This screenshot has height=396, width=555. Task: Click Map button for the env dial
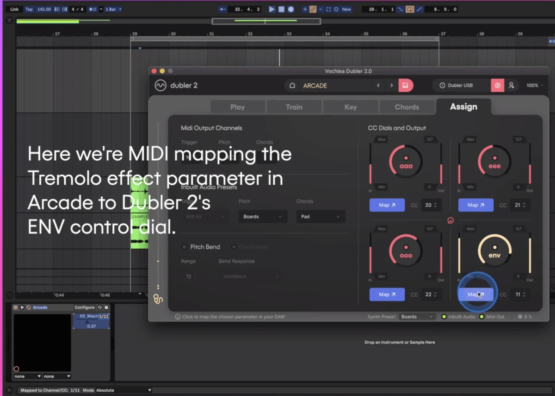[476, 295]
